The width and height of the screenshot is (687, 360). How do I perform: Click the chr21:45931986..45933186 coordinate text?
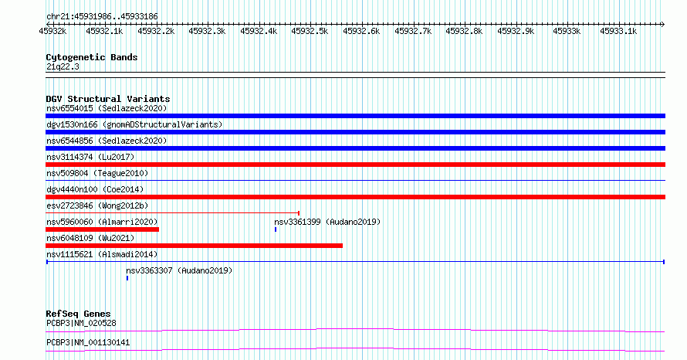click(x=102, y=17)
